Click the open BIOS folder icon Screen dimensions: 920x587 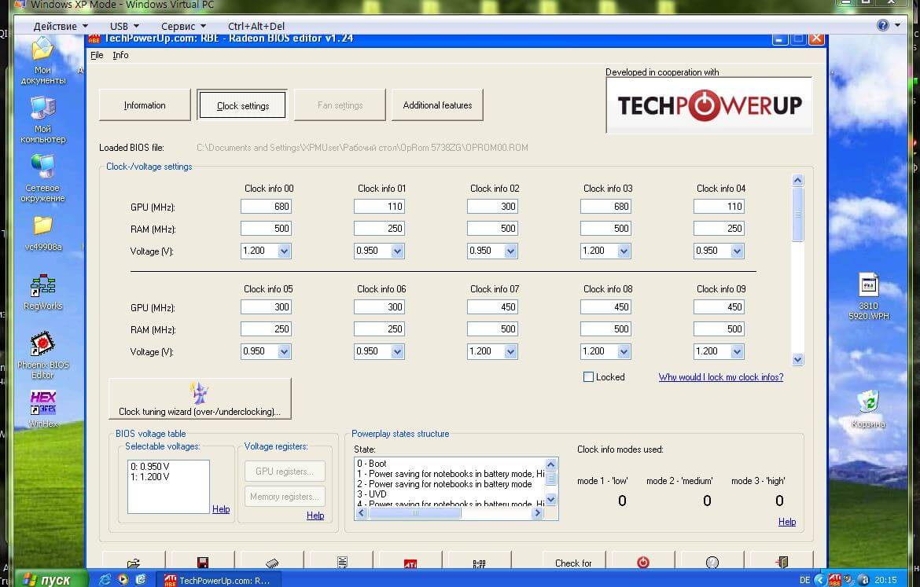tap(134, 561)
